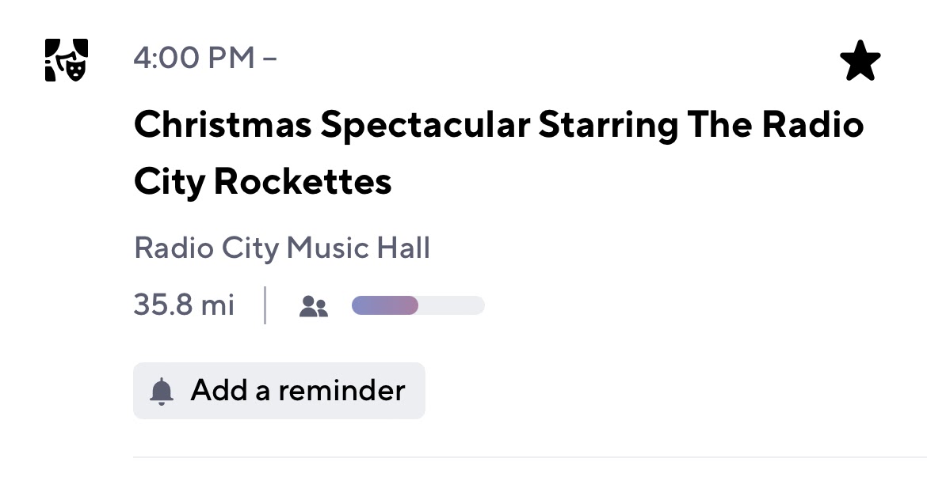Image resolution: width=927 pixels, height=477 pixels.
Task: Click the word Rockettes in the title
Action: [x=303, y=183]
